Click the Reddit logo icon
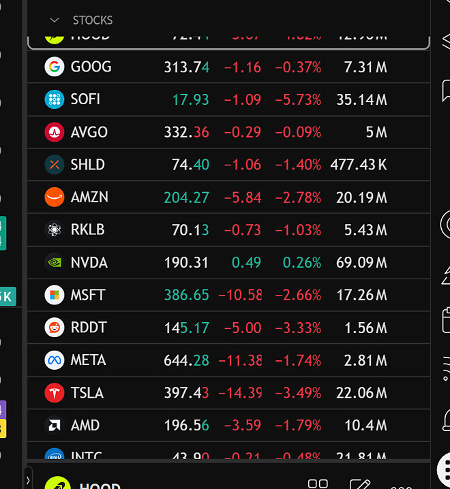Image resolution: width=450 pixels, height=489 pixels. (55, 328)
